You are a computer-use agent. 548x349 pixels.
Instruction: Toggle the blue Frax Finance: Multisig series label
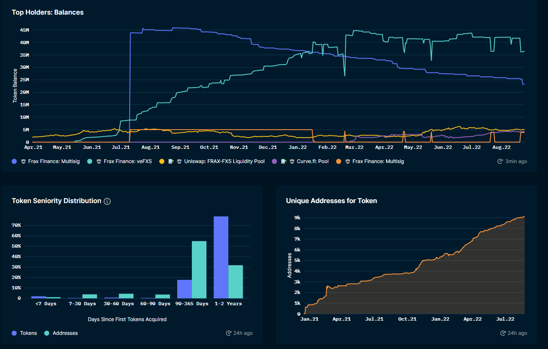54,161
